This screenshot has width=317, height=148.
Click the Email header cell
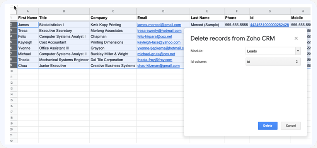[x=163, y=18]
